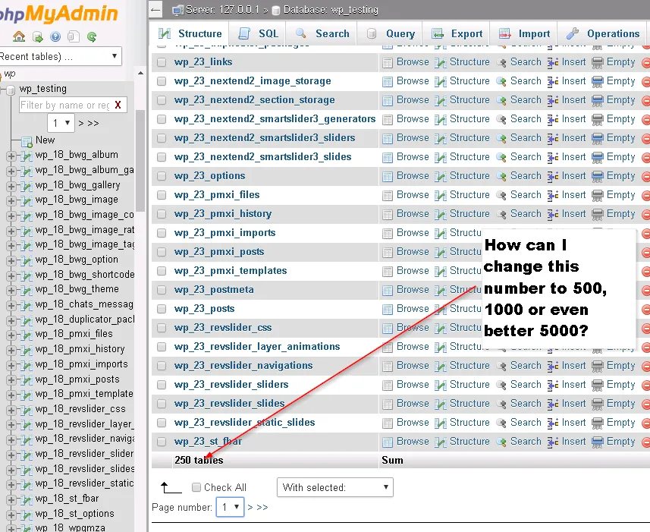The width and height of the screenshot is (650, 532).
Task: Click the navigation panel vertical scrollbar
Action: coord(140,161)
